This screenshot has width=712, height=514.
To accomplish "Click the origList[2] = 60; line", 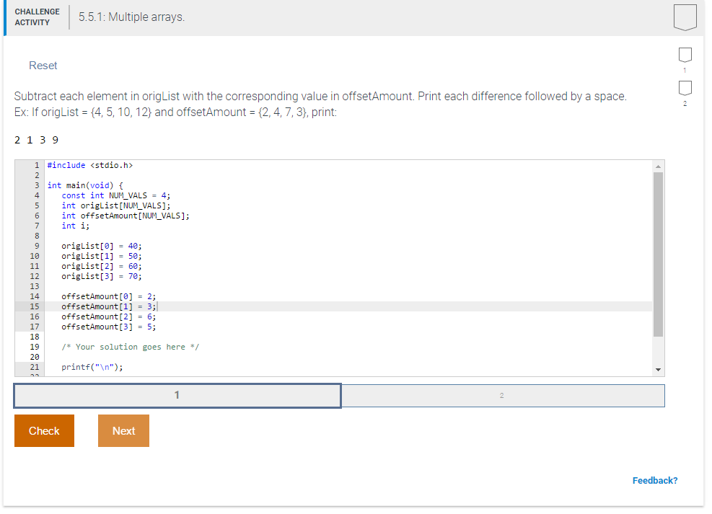I will coord(101,266).
